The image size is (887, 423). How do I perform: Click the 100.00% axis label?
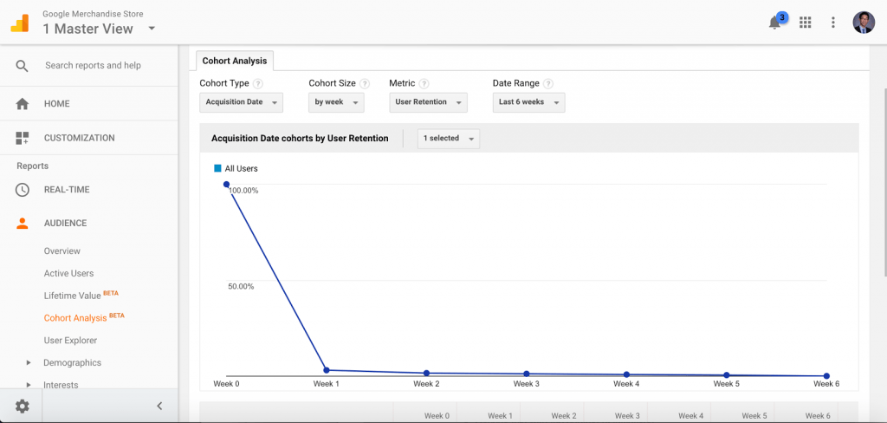click(243, 191)
